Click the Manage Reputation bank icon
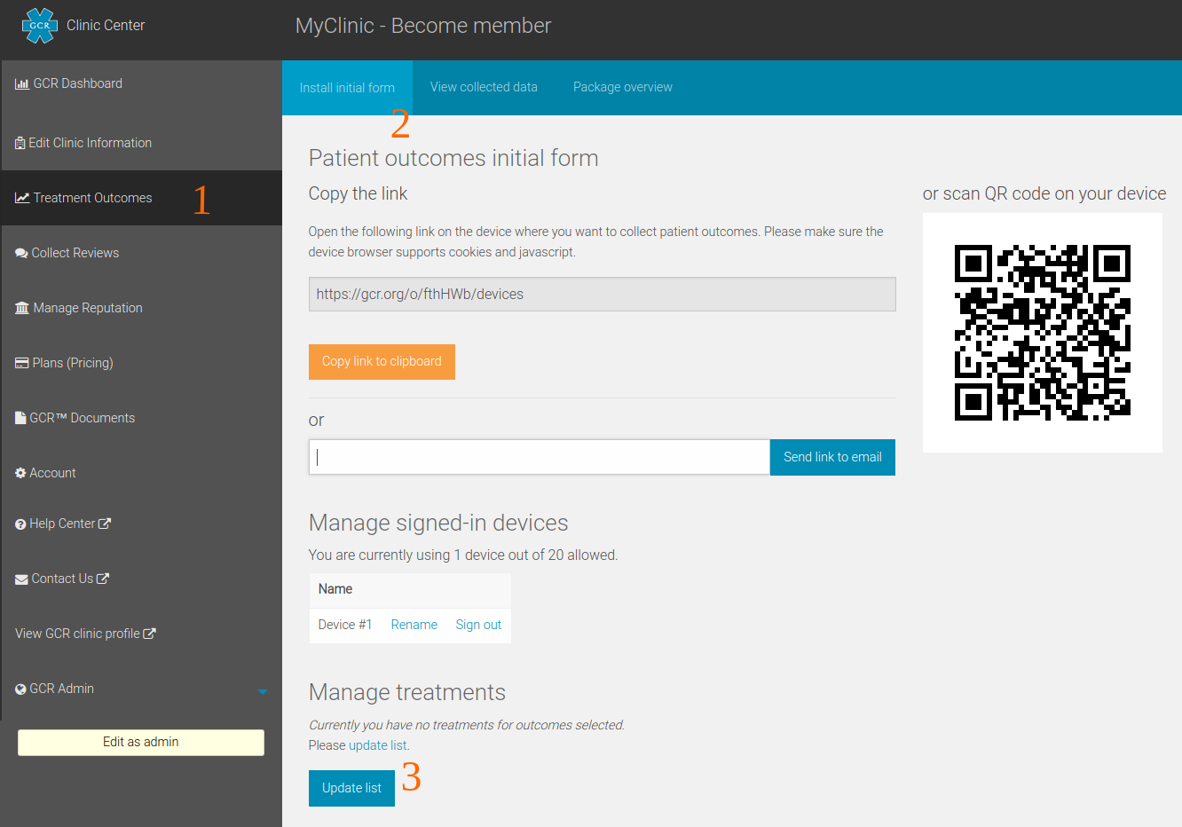This screenshot has width=1182, height=827. pos(22,308)
